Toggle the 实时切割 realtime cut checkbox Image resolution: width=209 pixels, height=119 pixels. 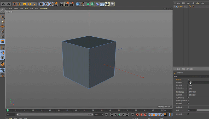click(188, 114)
